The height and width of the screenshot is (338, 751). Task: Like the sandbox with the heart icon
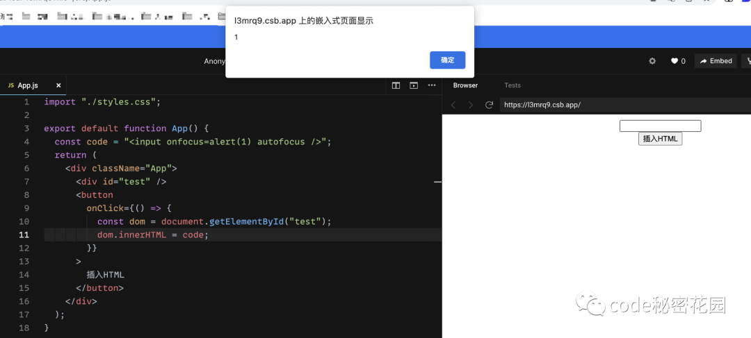pyautogui.click(x=677, y=61)
